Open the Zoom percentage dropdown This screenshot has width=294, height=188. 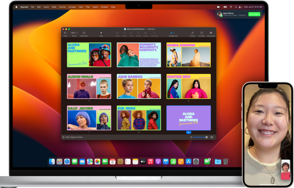point(74,34)
